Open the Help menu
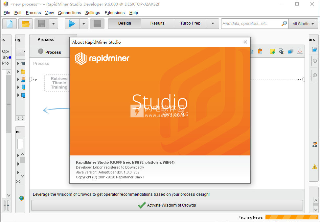 click(x=134, y=13)
